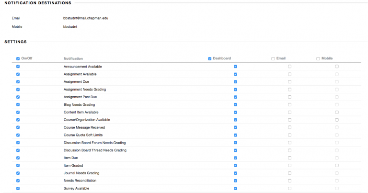
Task: Uncheck the Dashboard column header checkbox
Action: coord(210,59)
